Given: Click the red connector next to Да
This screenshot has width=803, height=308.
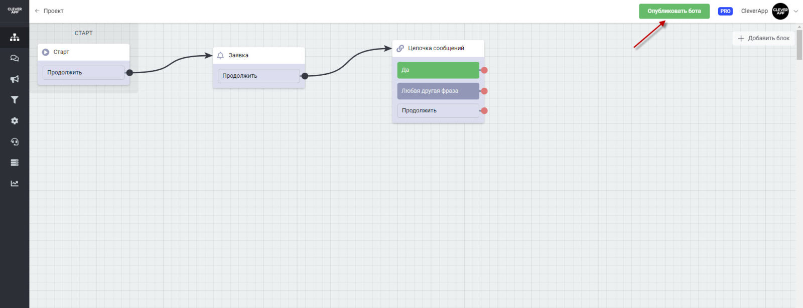Looking at the screenshot, I should (x=484, y=70).
